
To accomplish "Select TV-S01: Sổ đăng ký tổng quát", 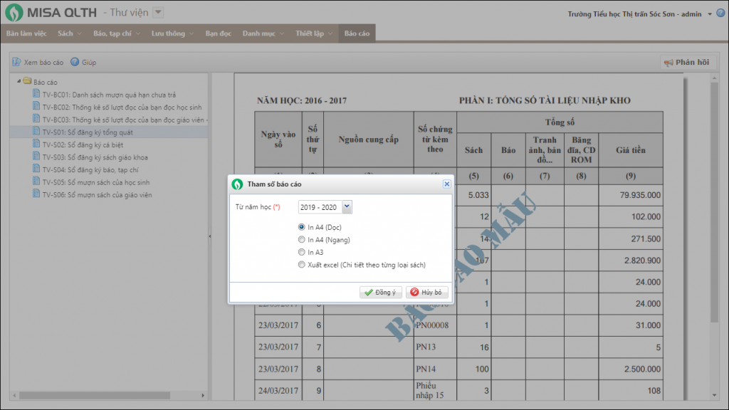I will click(x=88, y=132).
